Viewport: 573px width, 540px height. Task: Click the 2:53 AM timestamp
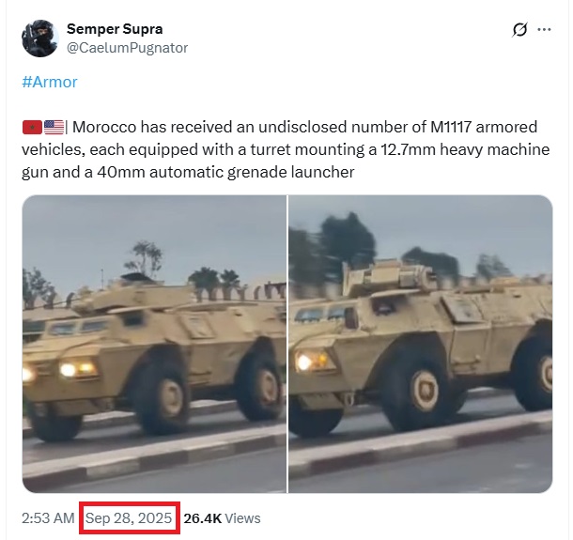click(48, 518)
